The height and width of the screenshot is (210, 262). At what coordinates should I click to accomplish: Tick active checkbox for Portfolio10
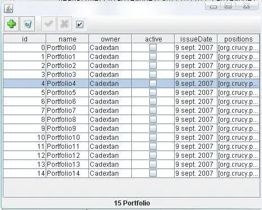pos(153,138)
